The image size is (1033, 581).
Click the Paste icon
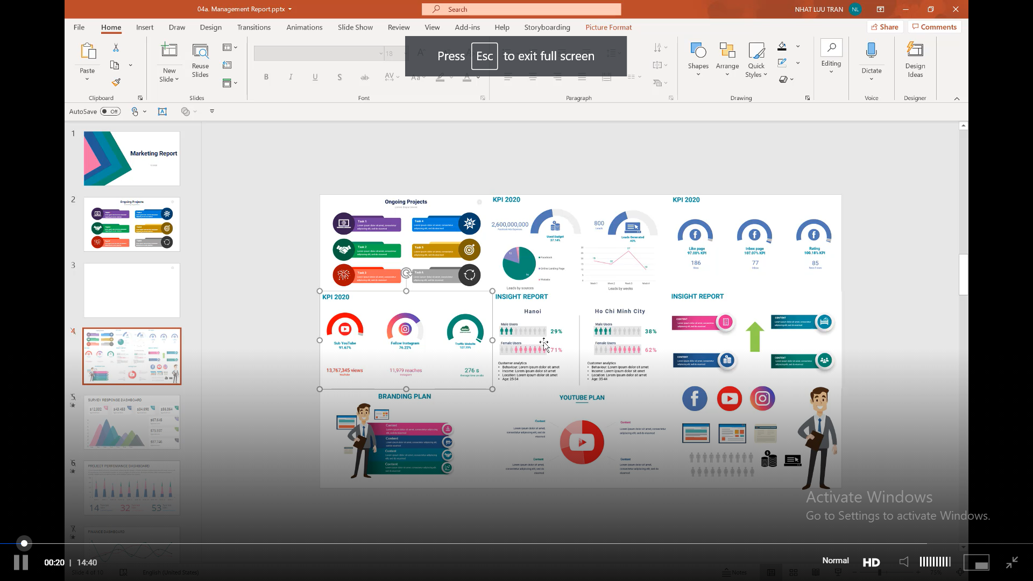coord(88,52)
